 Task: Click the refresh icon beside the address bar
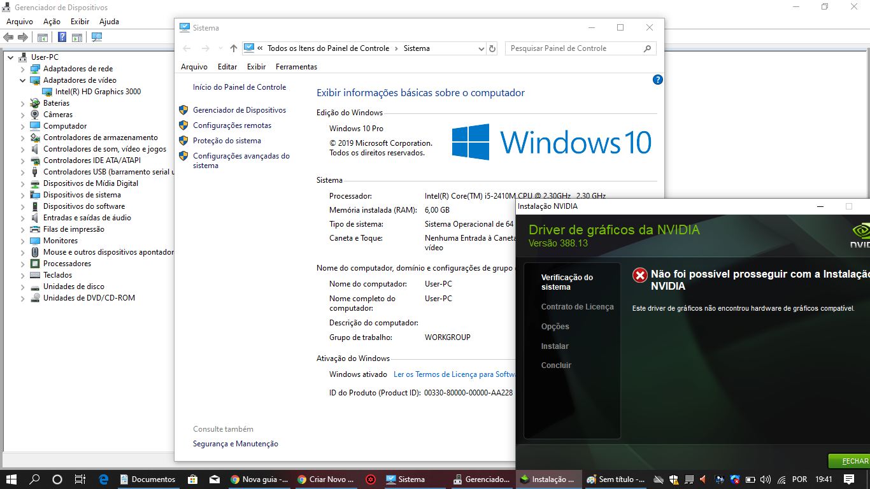pyautogui.click(x=492, y=48)
